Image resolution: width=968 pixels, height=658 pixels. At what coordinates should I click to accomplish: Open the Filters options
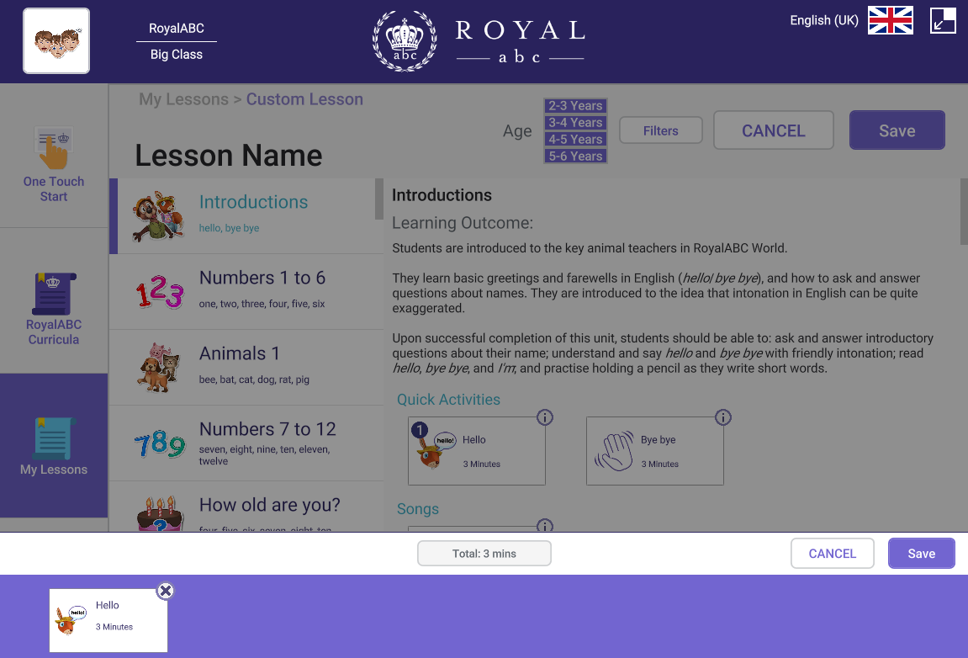[x=660, y=130]
